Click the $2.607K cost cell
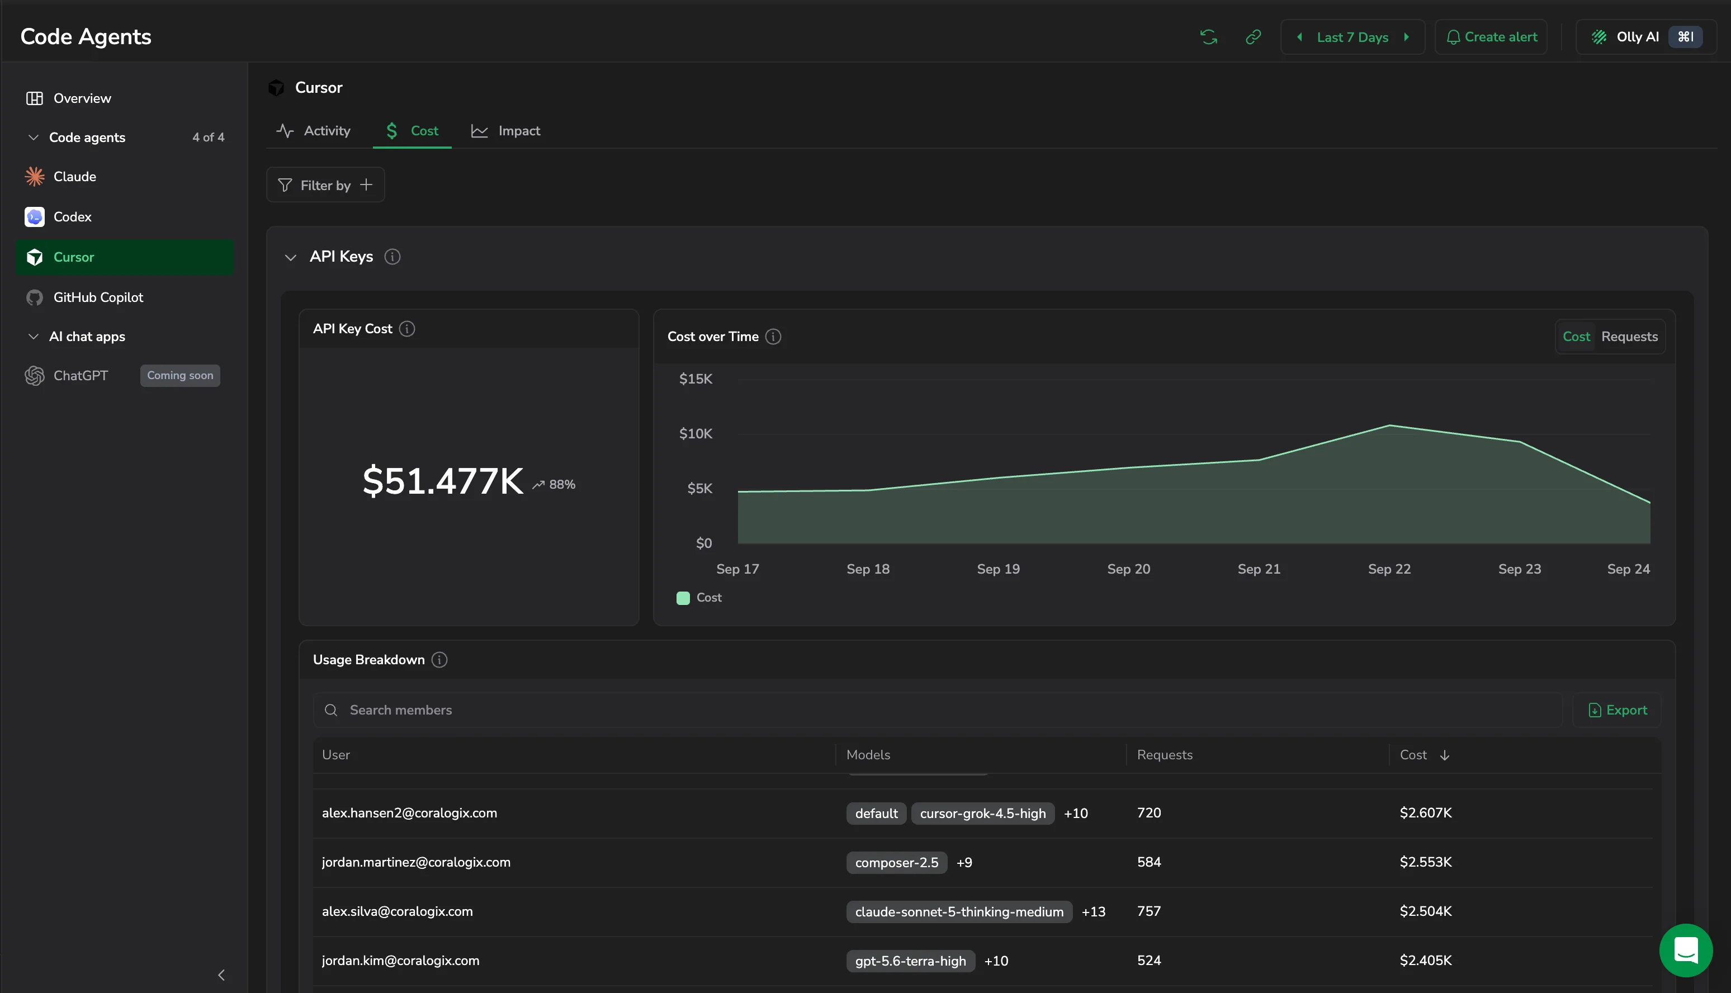Screen dimensions: 1731x993 click(1426, 813)
